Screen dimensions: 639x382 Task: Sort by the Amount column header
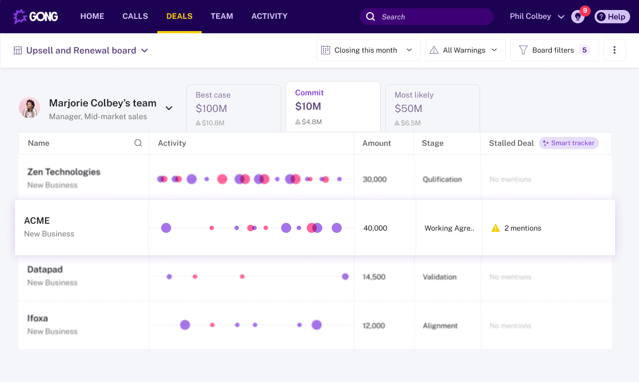pyautogui.click(x=377, y=143)
